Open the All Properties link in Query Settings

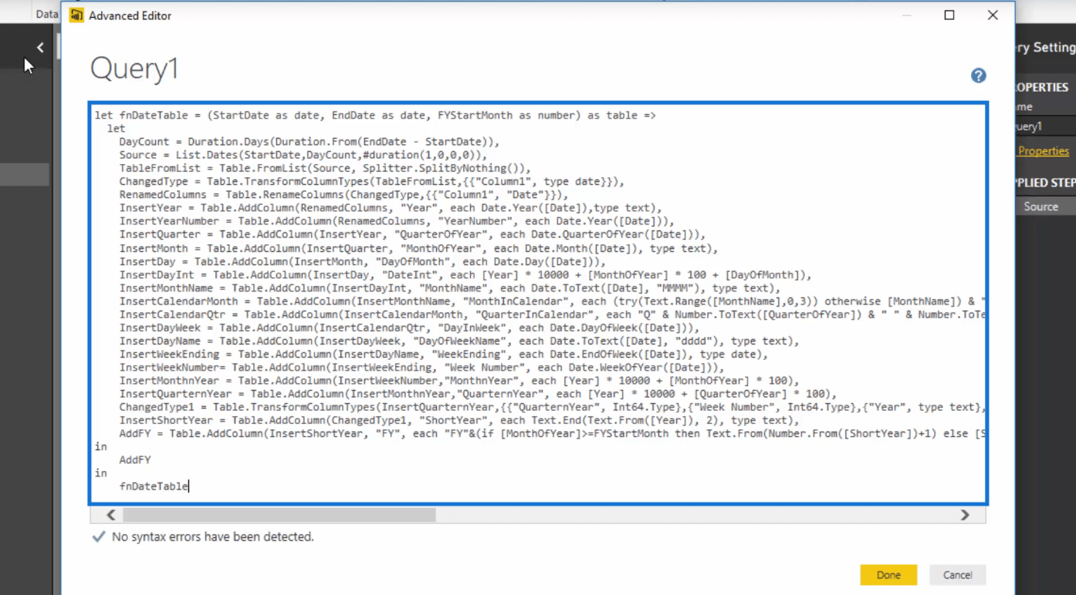[x=1043, y=151]
